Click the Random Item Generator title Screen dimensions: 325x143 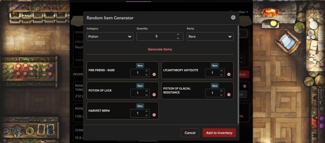click(110, 18)
